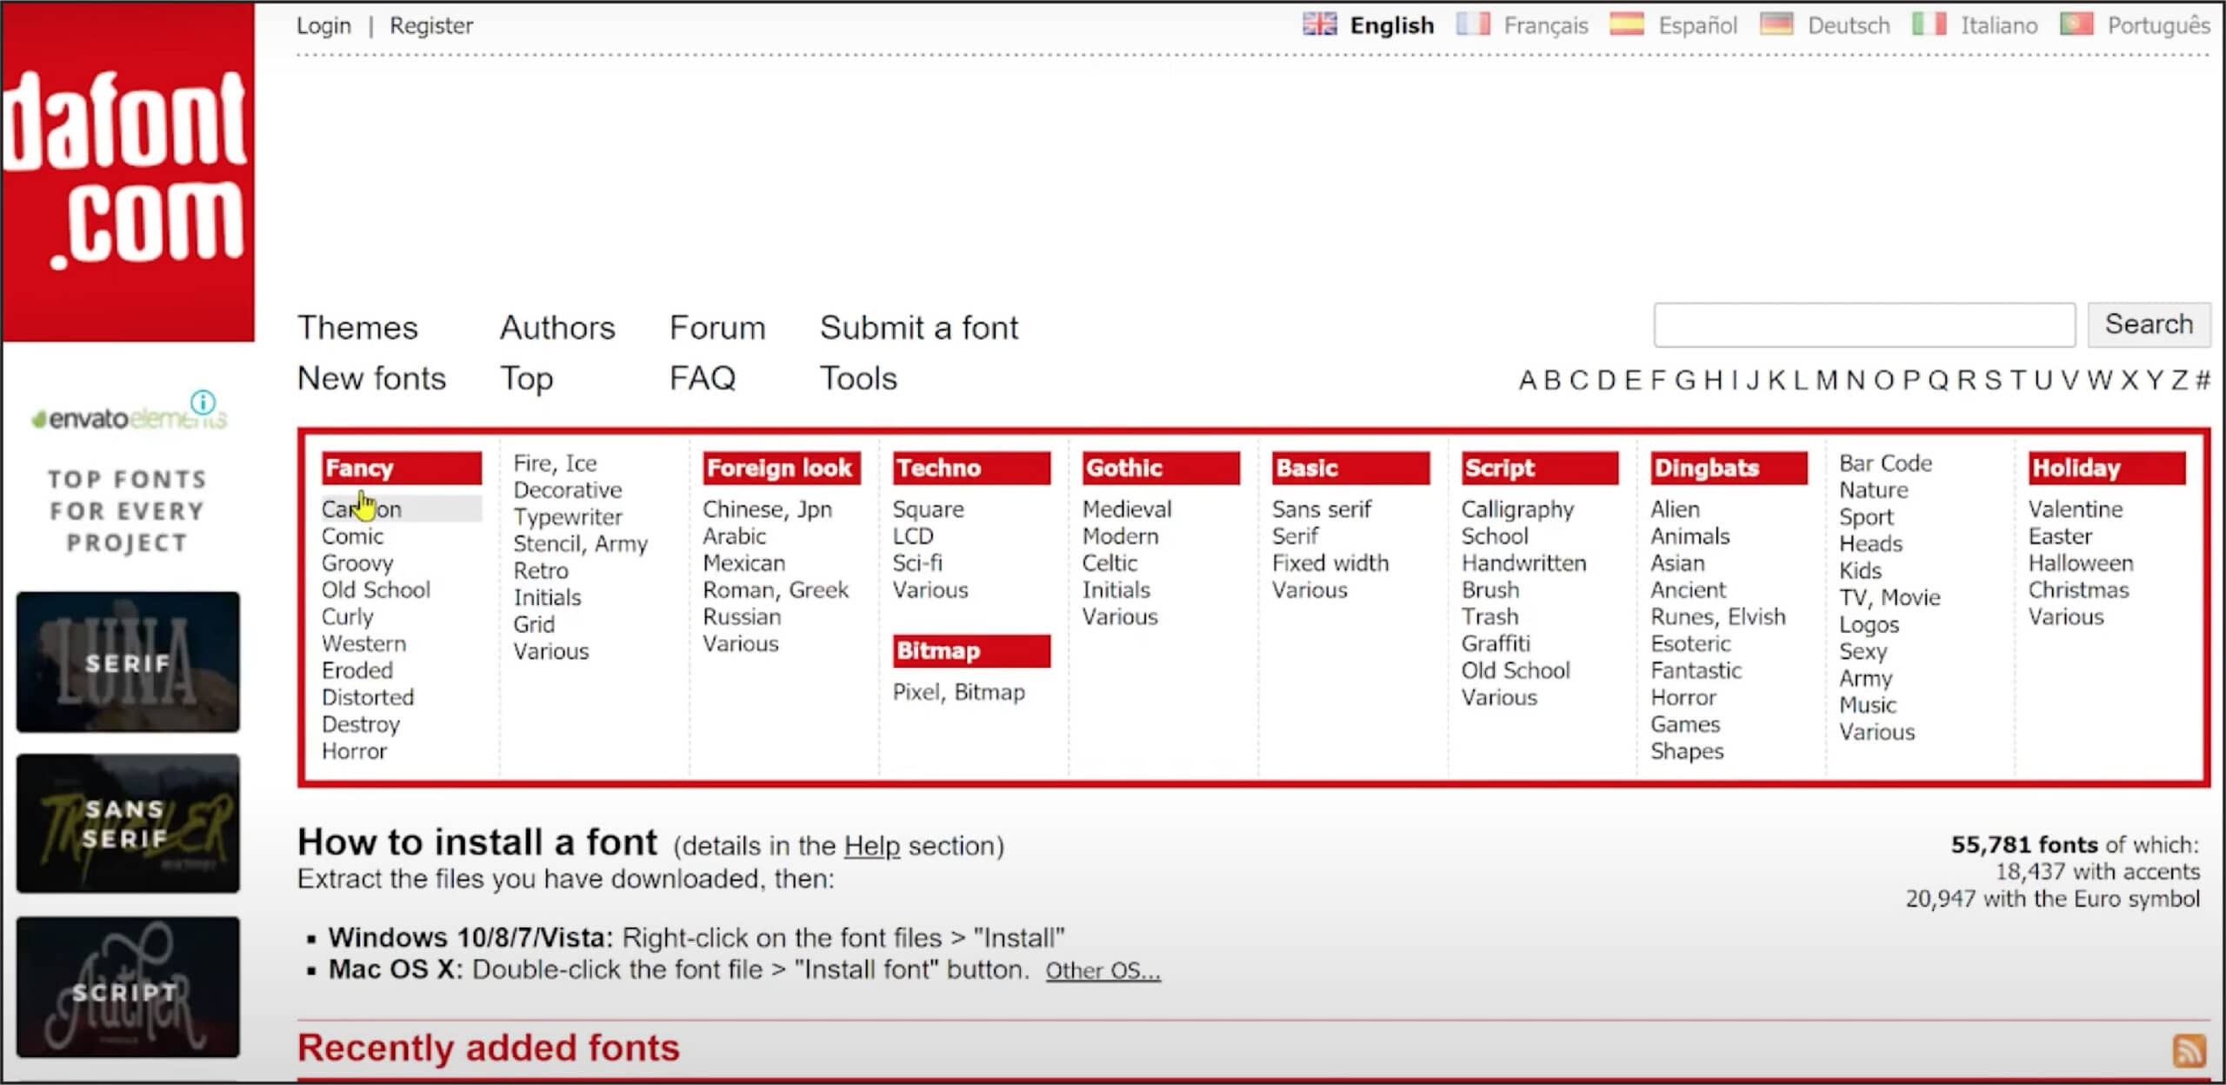Open the SANS SERIF ad thumbnail
This screenshot has width=2226, height=1085.
click(128, 823)
